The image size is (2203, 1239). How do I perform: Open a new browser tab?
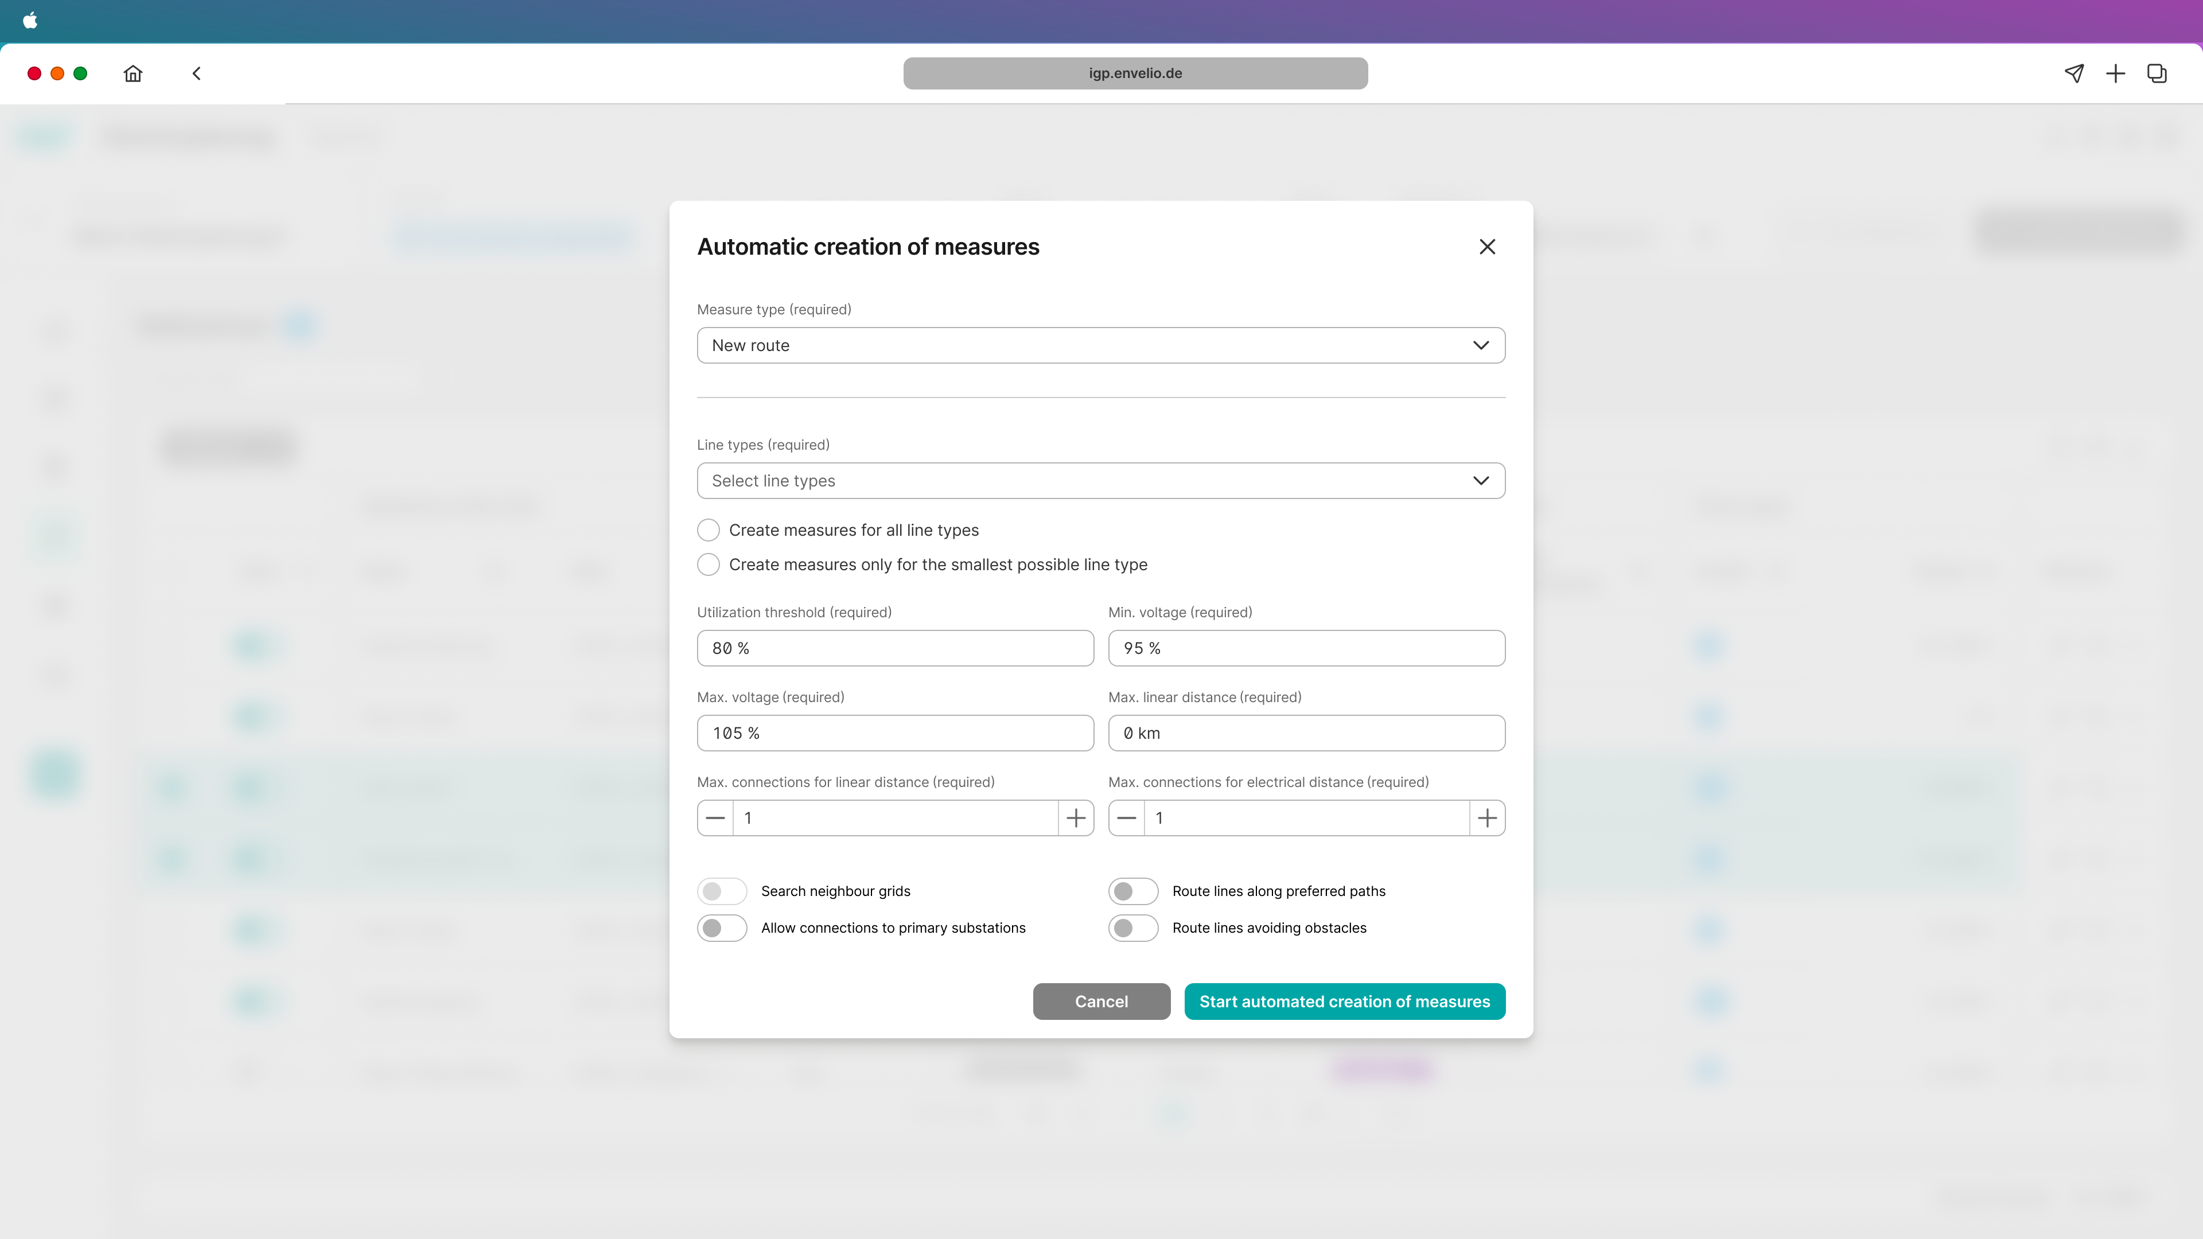2115,73
